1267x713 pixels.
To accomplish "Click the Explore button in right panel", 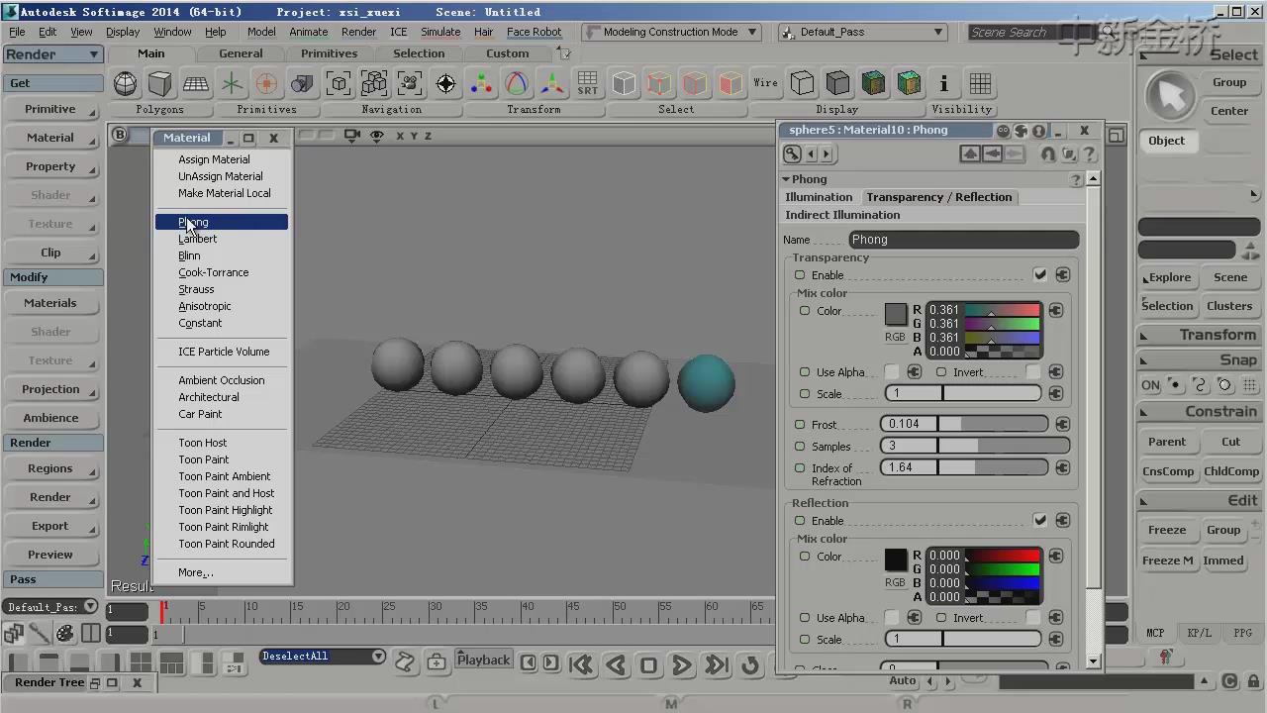I will 1169,277.
